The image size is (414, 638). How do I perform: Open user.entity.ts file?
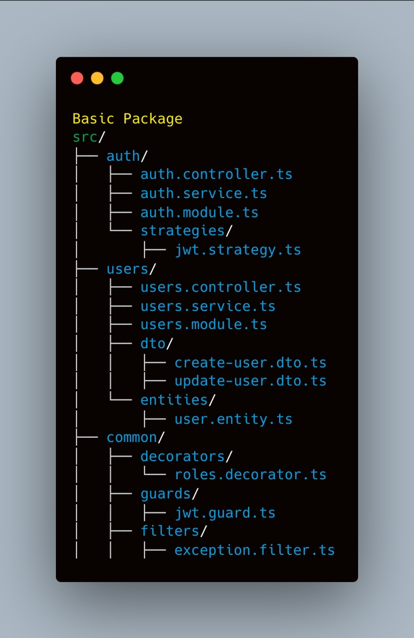(x=233, y=419)
